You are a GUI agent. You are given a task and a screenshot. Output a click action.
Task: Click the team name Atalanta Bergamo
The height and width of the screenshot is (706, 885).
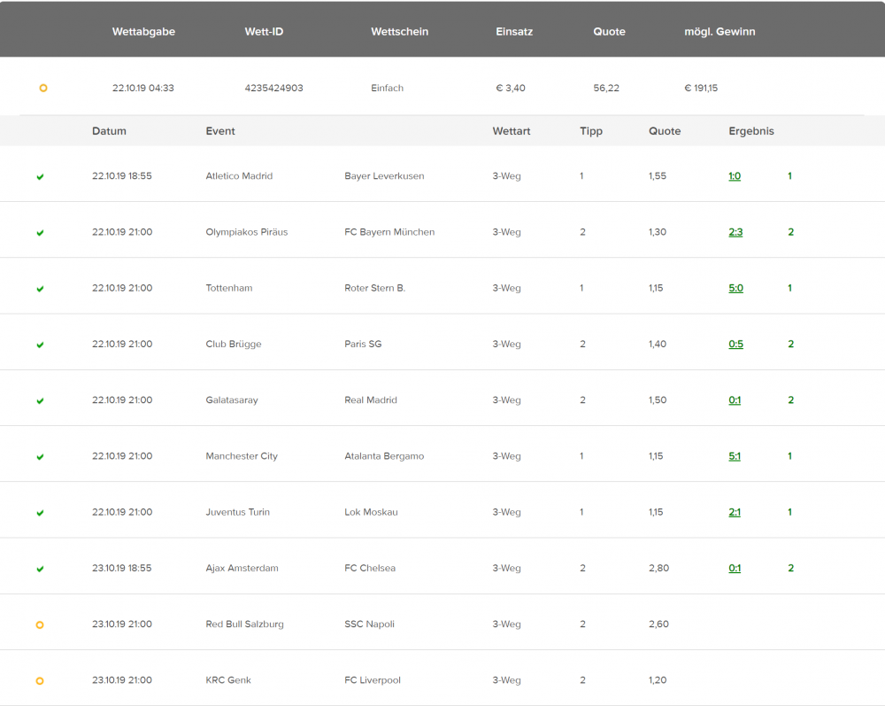tap(384, 456)
